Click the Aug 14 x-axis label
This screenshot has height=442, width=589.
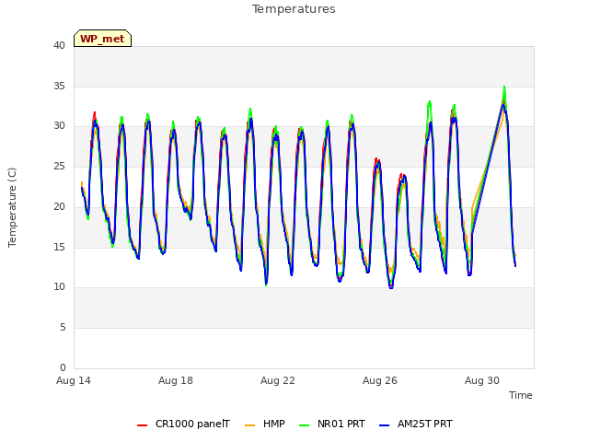pyautogui.click(x=74, y=380)
